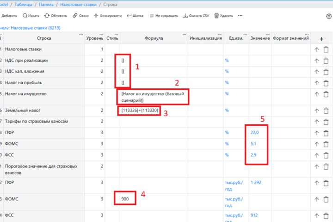
Task: Select the [] formula of Налог на прибыль
Action: tap(123, 83)
